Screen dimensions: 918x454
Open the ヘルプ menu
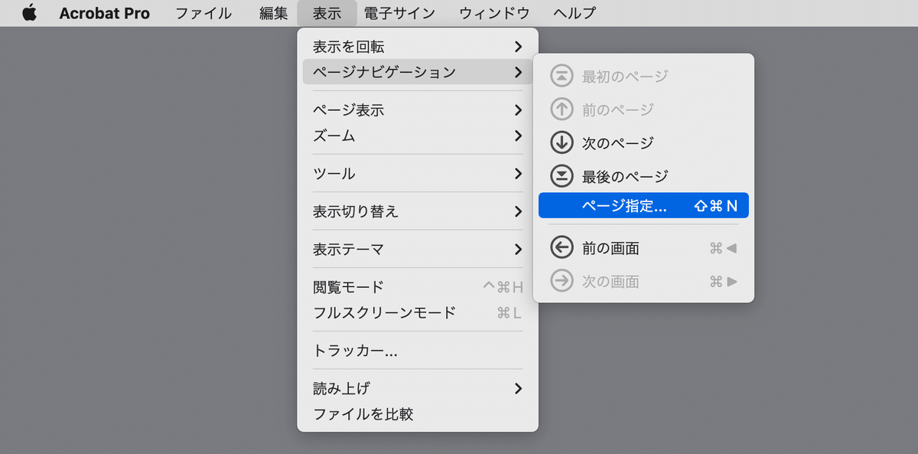point(574,13)
